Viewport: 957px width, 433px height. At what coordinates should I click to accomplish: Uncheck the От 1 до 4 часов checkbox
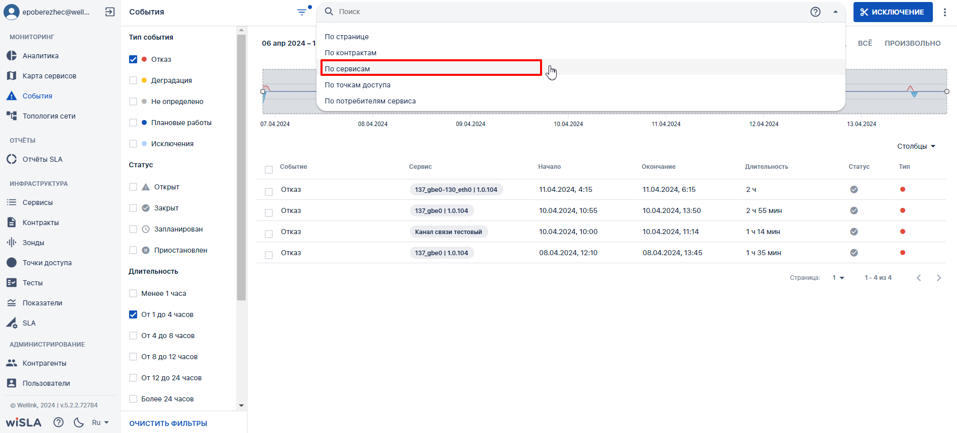coord(133,314)
